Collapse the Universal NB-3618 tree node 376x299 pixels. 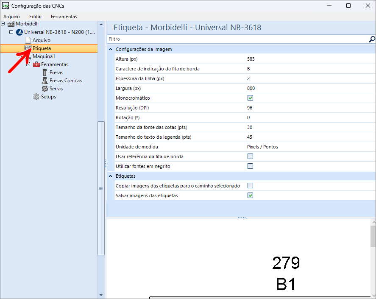[x=11, y=32]
